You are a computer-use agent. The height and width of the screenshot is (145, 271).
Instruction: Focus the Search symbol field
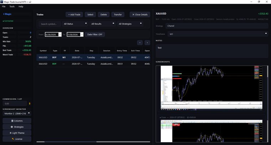[50, 24]
